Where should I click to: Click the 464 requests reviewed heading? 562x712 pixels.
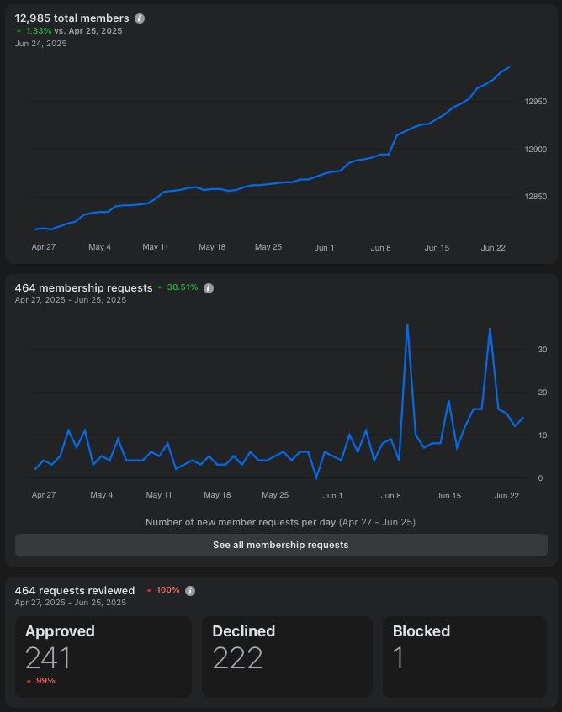(75, 591)
